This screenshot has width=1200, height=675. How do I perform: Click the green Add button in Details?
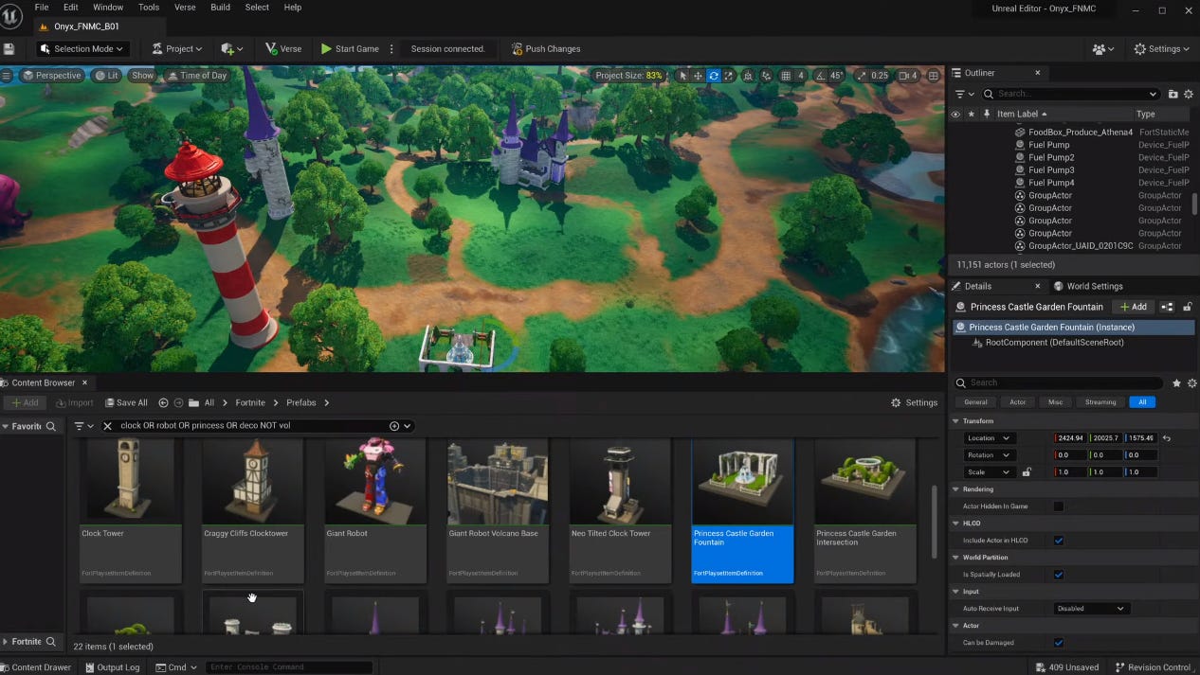coord(1133,306)
